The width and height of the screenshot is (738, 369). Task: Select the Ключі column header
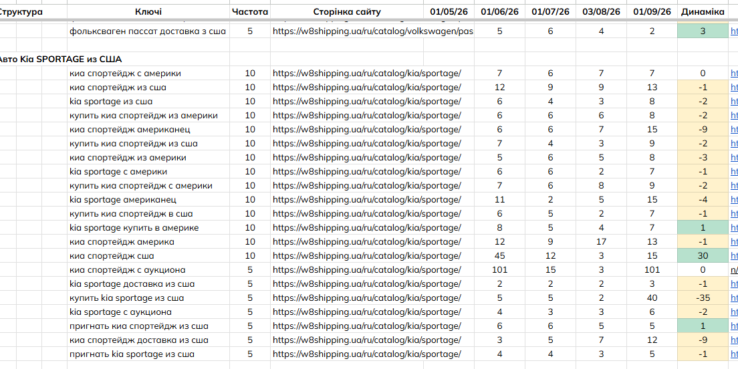pyautogui.click(x=148, y=12)
